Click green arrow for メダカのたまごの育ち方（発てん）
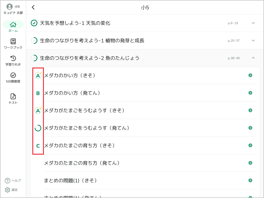Viewport: 264px width, 198px height. click(x=250, y=163)
